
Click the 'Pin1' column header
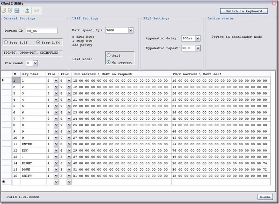[x=53, y=74]
